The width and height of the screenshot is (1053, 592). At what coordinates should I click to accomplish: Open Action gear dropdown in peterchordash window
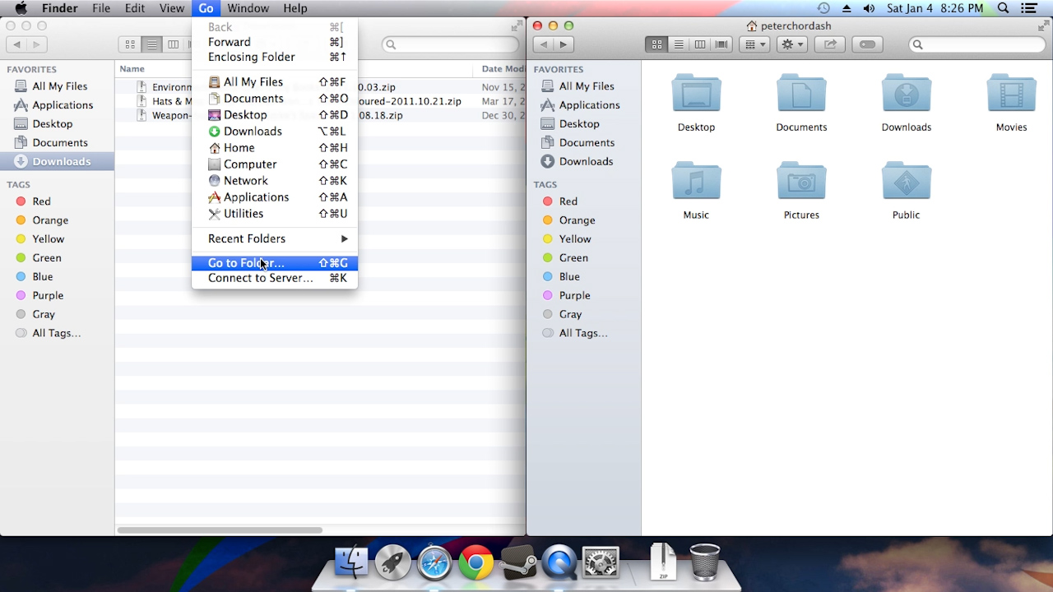(792, 44)
